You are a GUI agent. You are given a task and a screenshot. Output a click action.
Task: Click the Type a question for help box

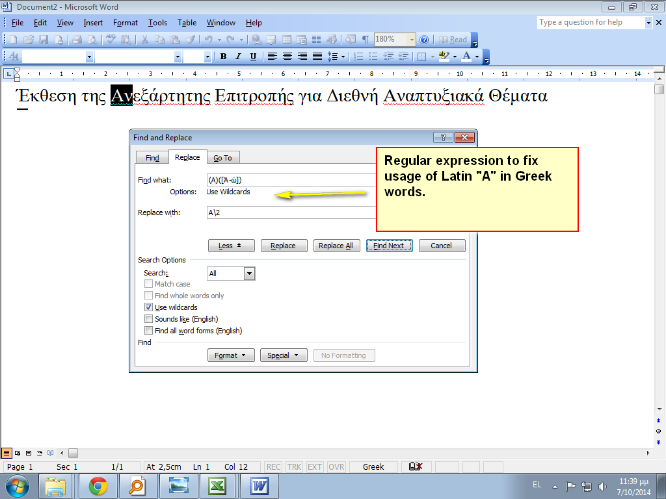click(x=591, y=23)
